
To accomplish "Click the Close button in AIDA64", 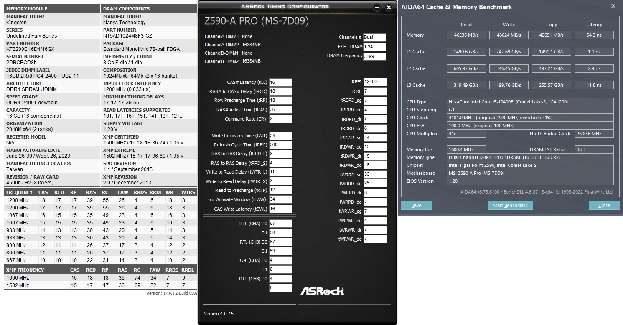I will point(604,205).
